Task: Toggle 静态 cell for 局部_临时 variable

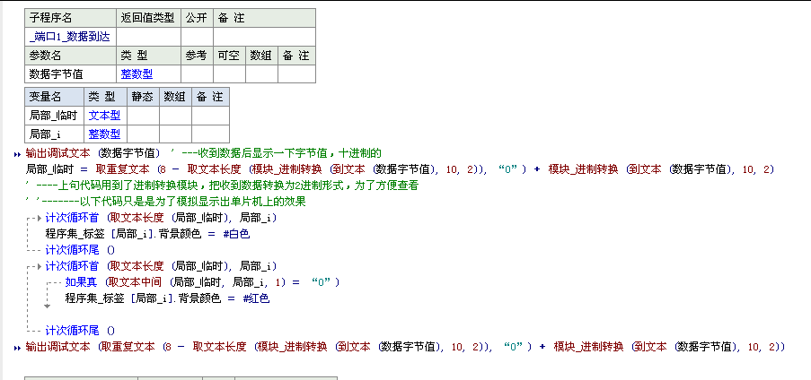Action: coord(144,115)
